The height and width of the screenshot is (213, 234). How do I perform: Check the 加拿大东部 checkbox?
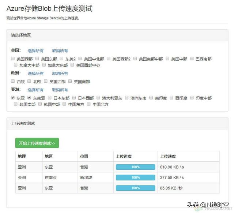tap(44, 65)
